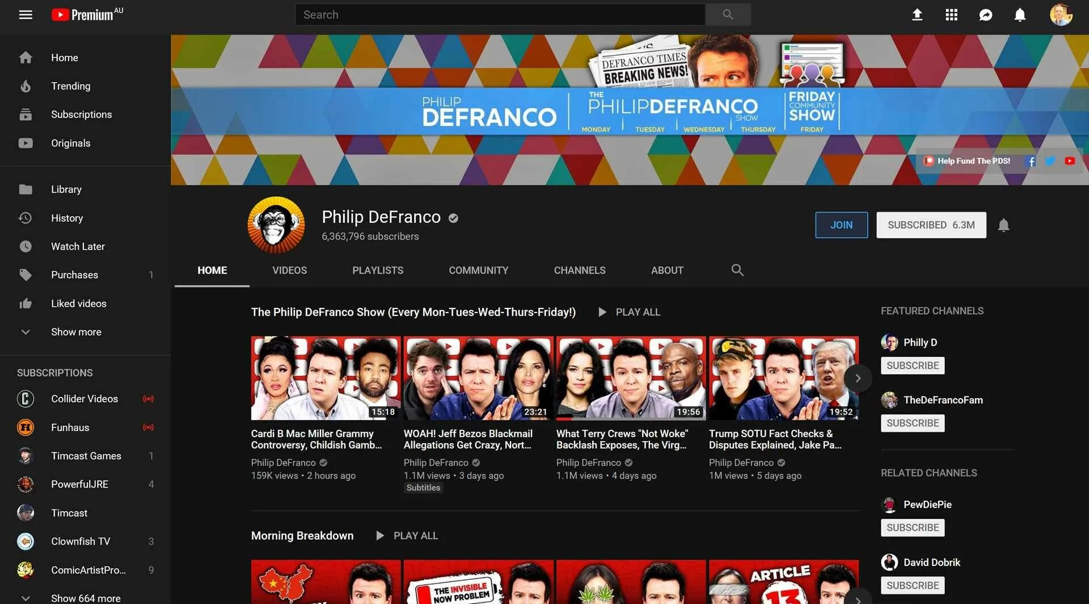Subscribe to David Dobrik channel
Screen dimensions: 1089x604
(913, 585)
